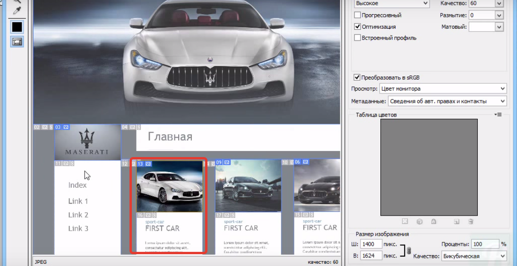The height and width of the screenshot is (266, 517).
Task: Click the image width field showing 1400
Action: coord(371,244)
